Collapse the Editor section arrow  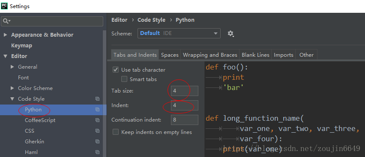click(x=6, y=56)
